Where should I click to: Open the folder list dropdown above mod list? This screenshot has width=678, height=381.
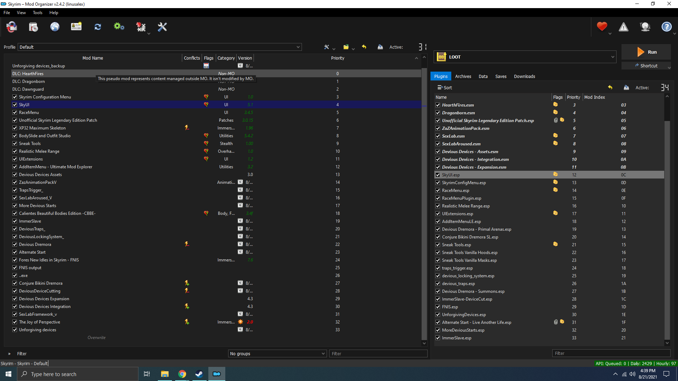[348, 47]
